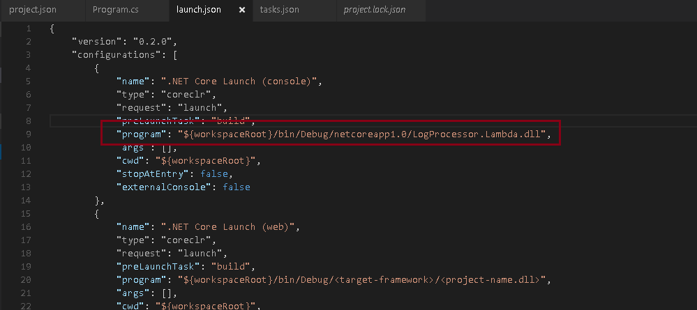
Task: Click the LogProcessor.Lambda.dll program path
Action: [361, 134]
